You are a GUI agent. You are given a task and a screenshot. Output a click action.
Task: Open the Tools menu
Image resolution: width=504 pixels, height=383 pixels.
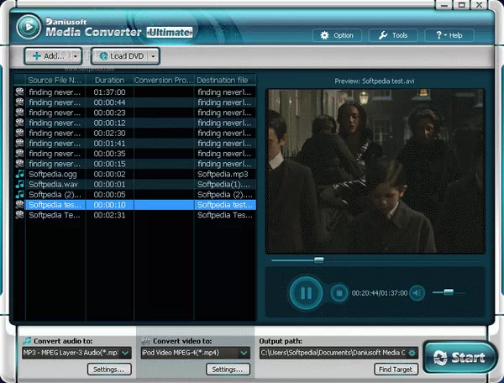coord(393,35)
